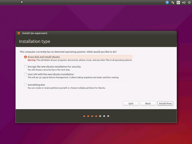Open the En keyboard layout indicator
The image size is (192, 144).
click(x=178, y=2)
